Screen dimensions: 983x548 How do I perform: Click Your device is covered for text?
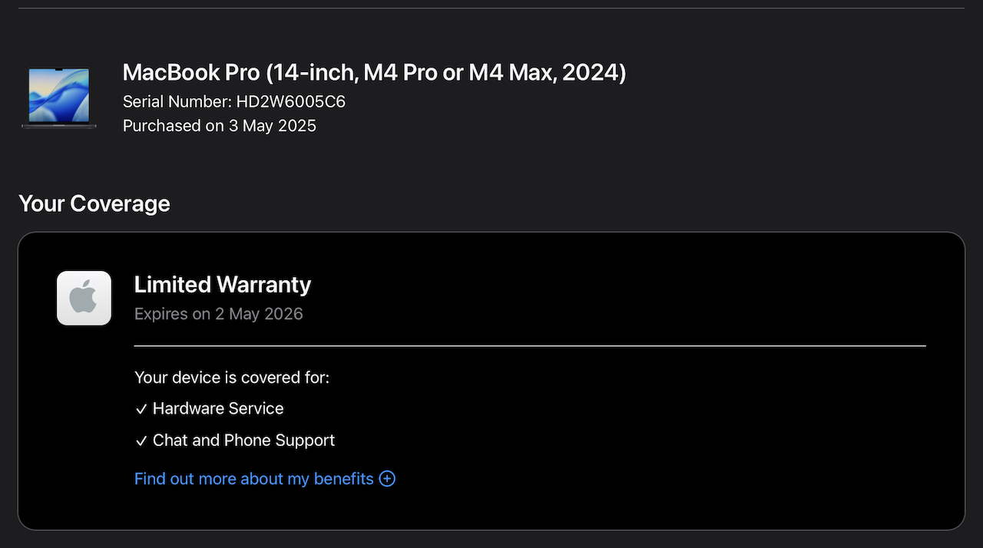[232, 378]
